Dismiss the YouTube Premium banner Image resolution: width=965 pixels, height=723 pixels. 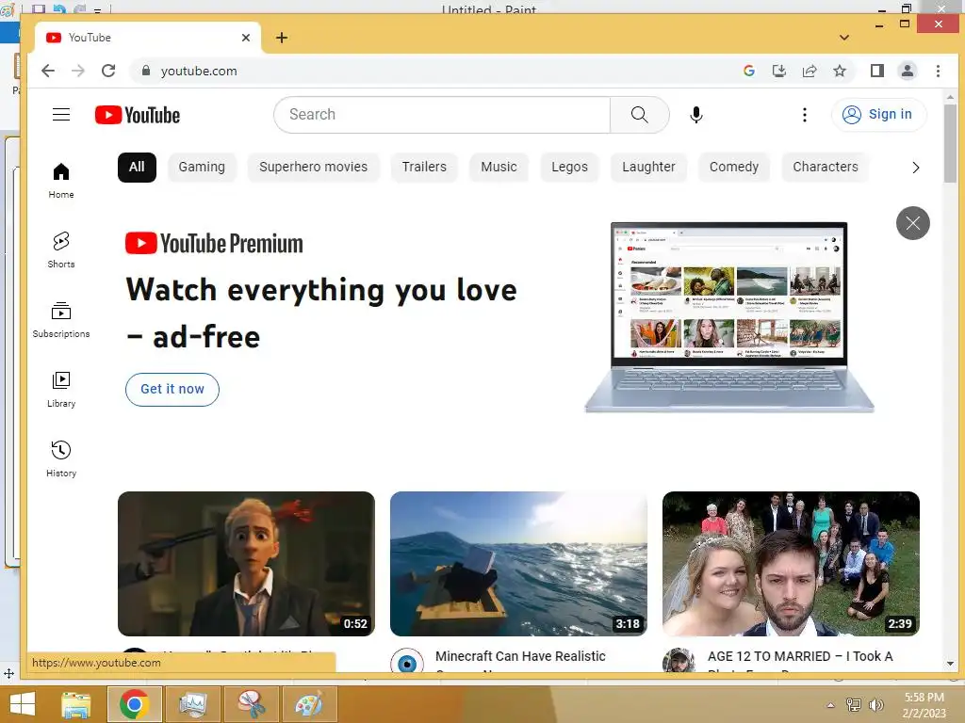(912, 222)
